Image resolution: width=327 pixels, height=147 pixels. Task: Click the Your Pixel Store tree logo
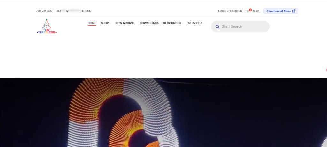(47, 26)
